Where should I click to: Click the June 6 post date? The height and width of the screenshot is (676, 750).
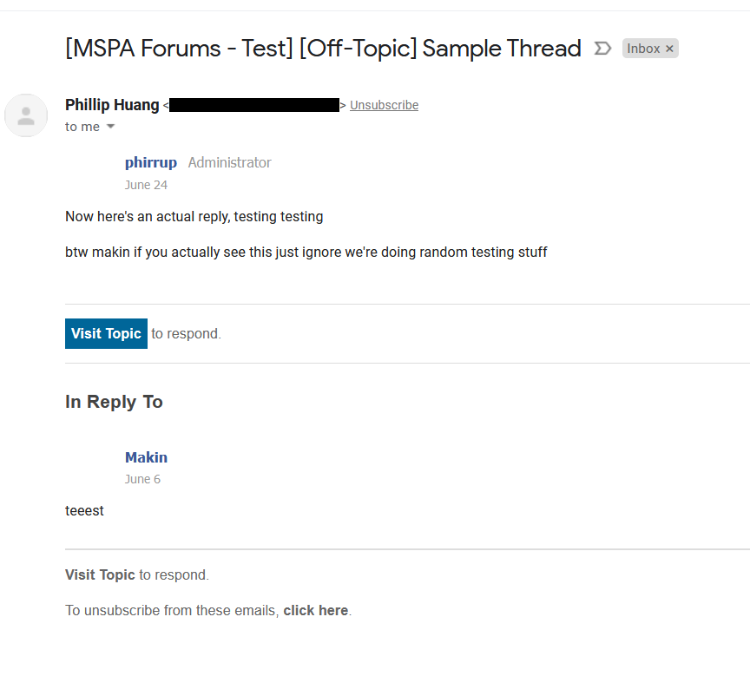pyautogui.click(x=142, y=479)
